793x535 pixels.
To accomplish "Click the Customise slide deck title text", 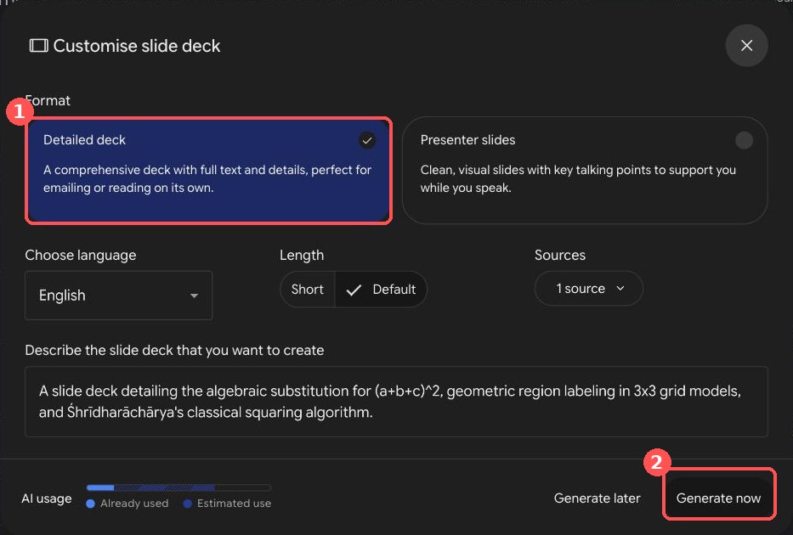I will coord(137,46).
